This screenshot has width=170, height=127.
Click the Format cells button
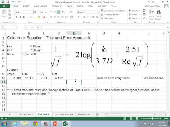coord(134,18)
